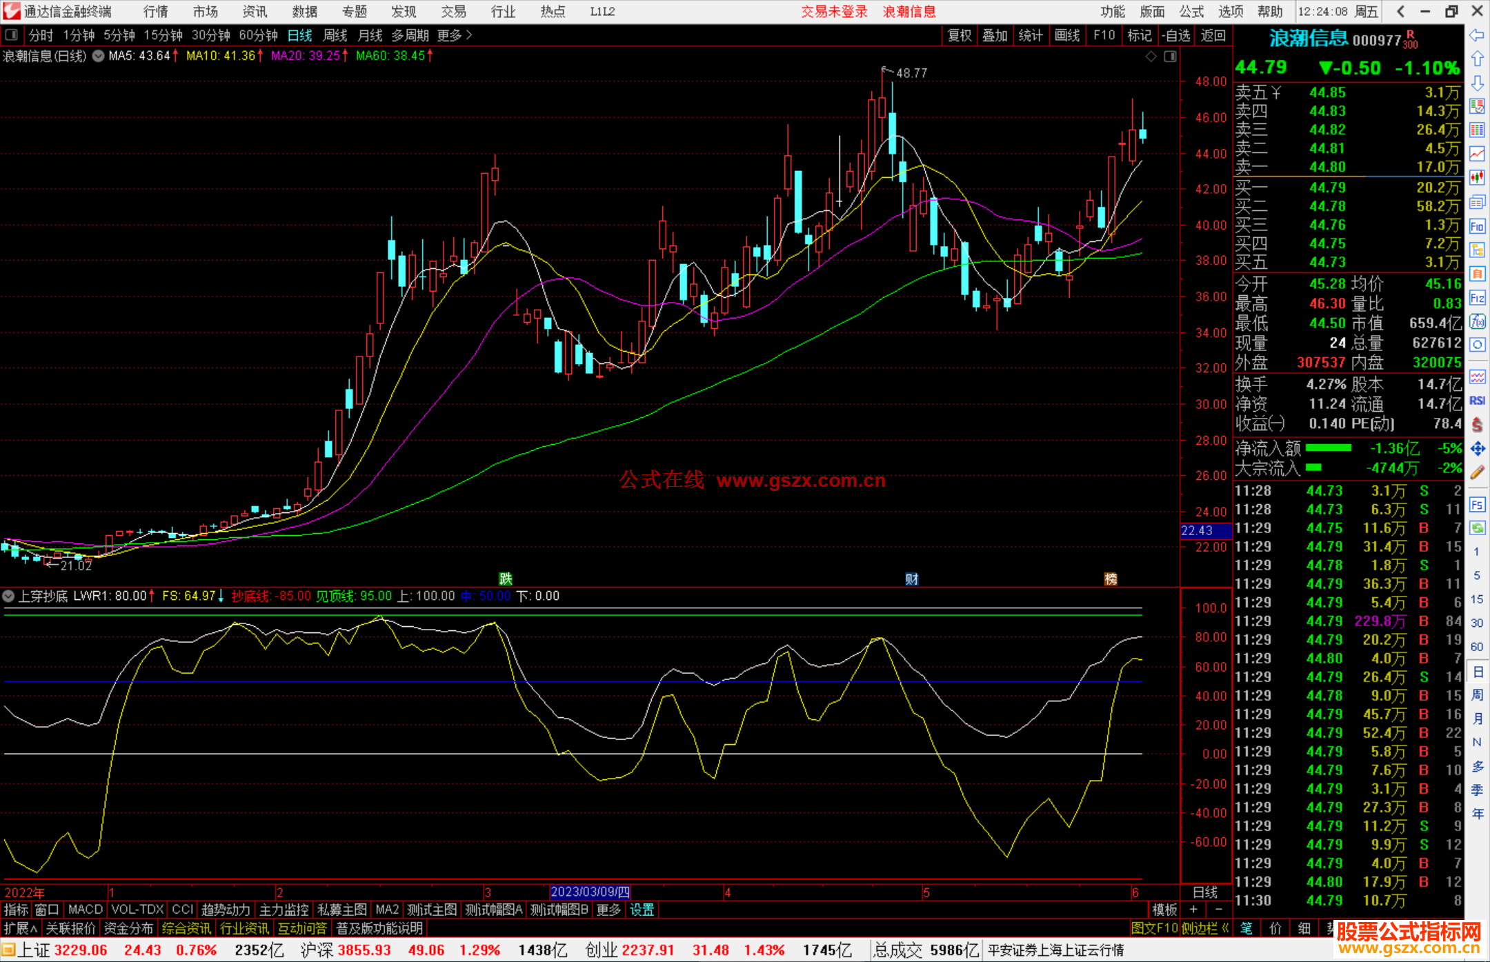Switch to 15 minute period in sidebar

tap(1477, 599)
